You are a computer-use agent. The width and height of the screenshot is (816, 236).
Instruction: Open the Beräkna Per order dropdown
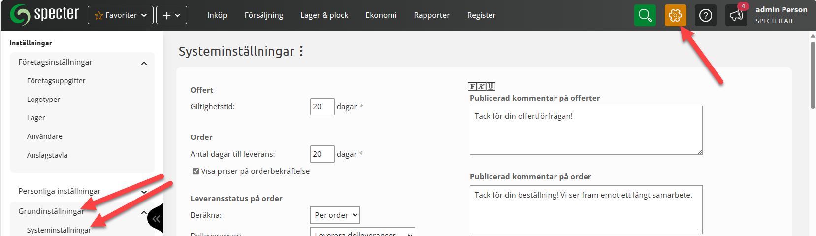click(335, 215)
